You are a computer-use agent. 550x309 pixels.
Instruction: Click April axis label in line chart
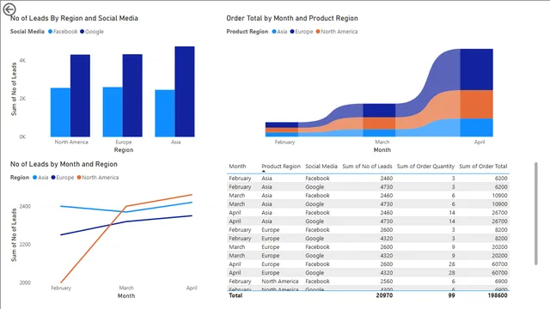click(192, 288)
